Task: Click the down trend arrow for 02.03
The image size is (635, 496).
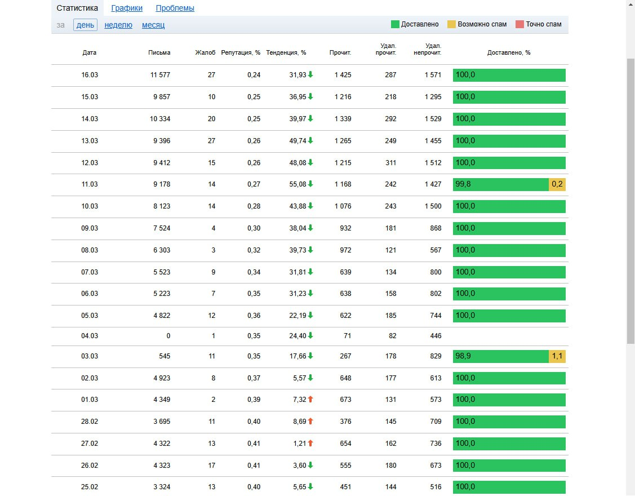Action: point(310,378)
